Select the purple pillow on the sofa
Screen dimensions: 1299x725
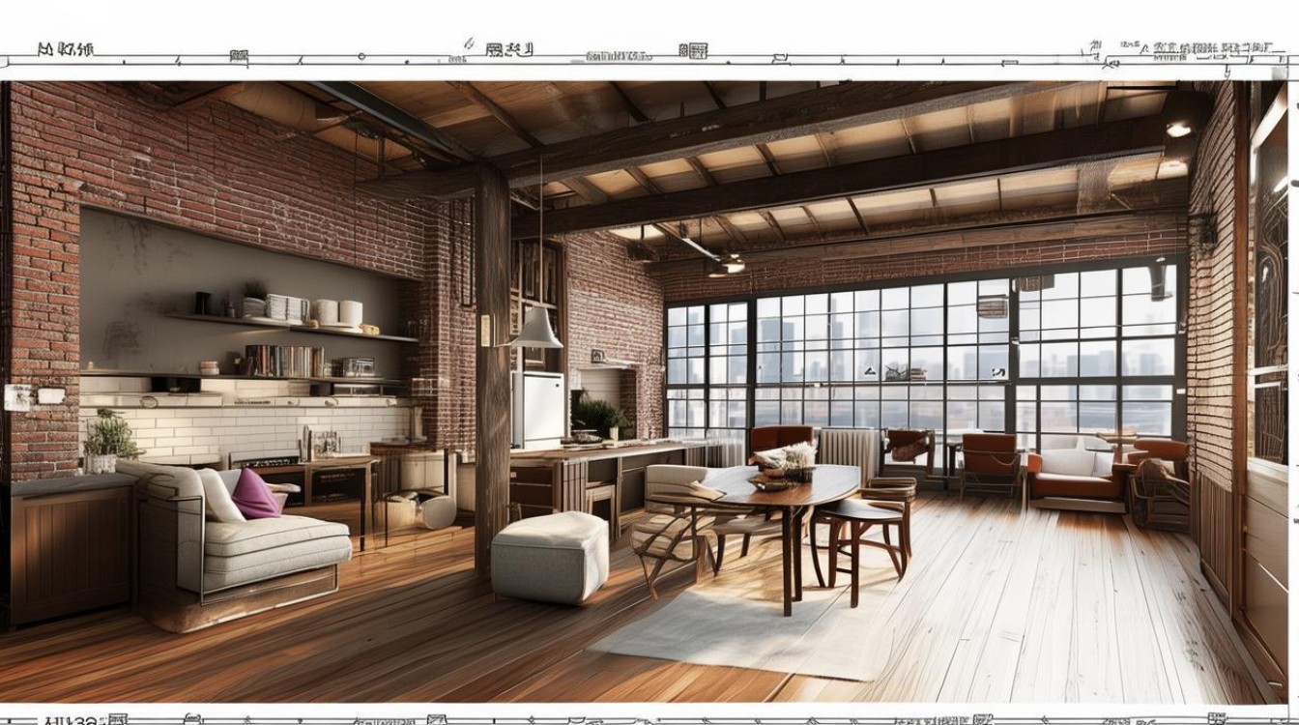point(255,494)
